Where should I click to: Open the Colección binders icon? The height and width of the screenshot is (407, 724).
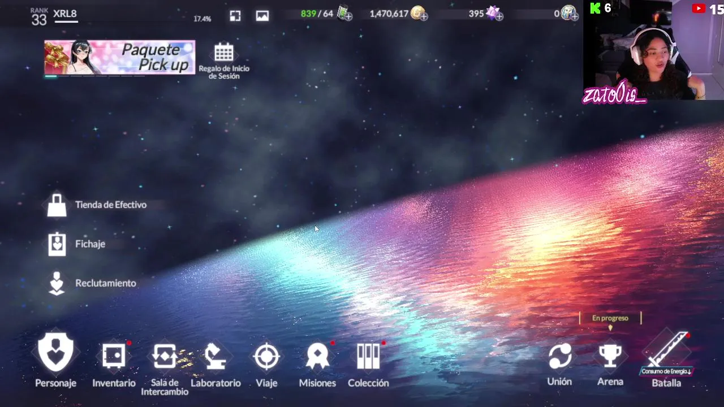coord(368,357)
